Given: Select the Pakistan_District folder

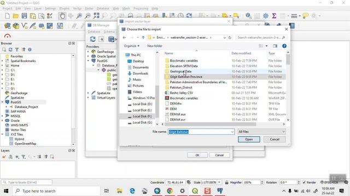Looking at the screenshot, I should coord(181,88).
